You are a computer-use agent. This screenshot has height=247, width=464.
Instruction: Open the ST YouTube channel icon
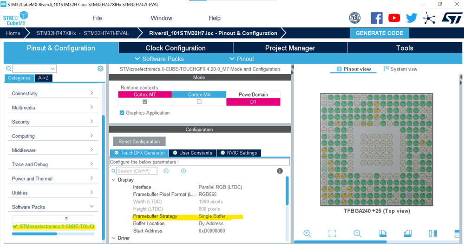pos(394,18)
